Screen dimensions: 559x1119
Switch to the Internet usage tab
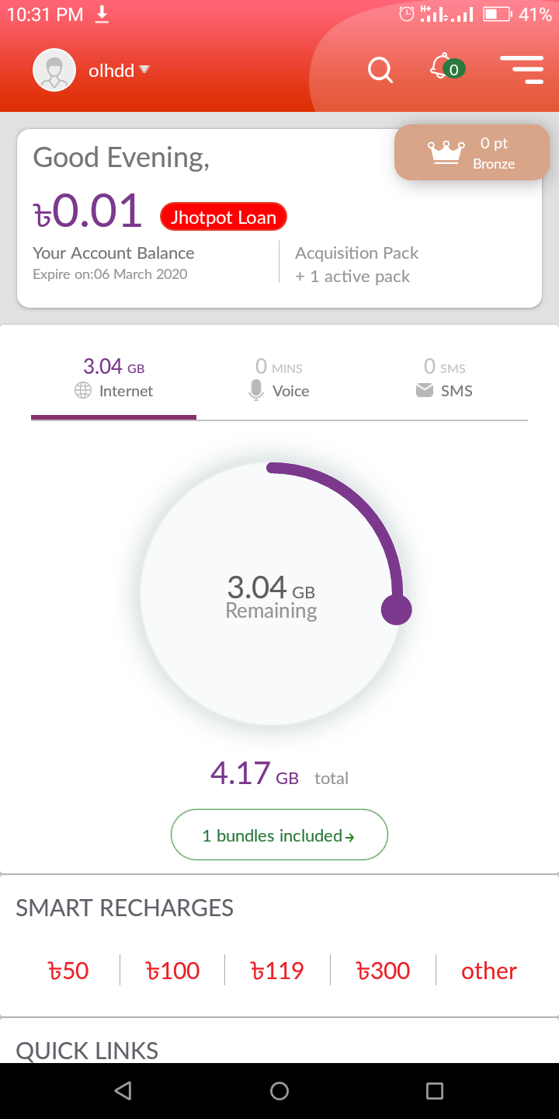[x=114, y=378]
